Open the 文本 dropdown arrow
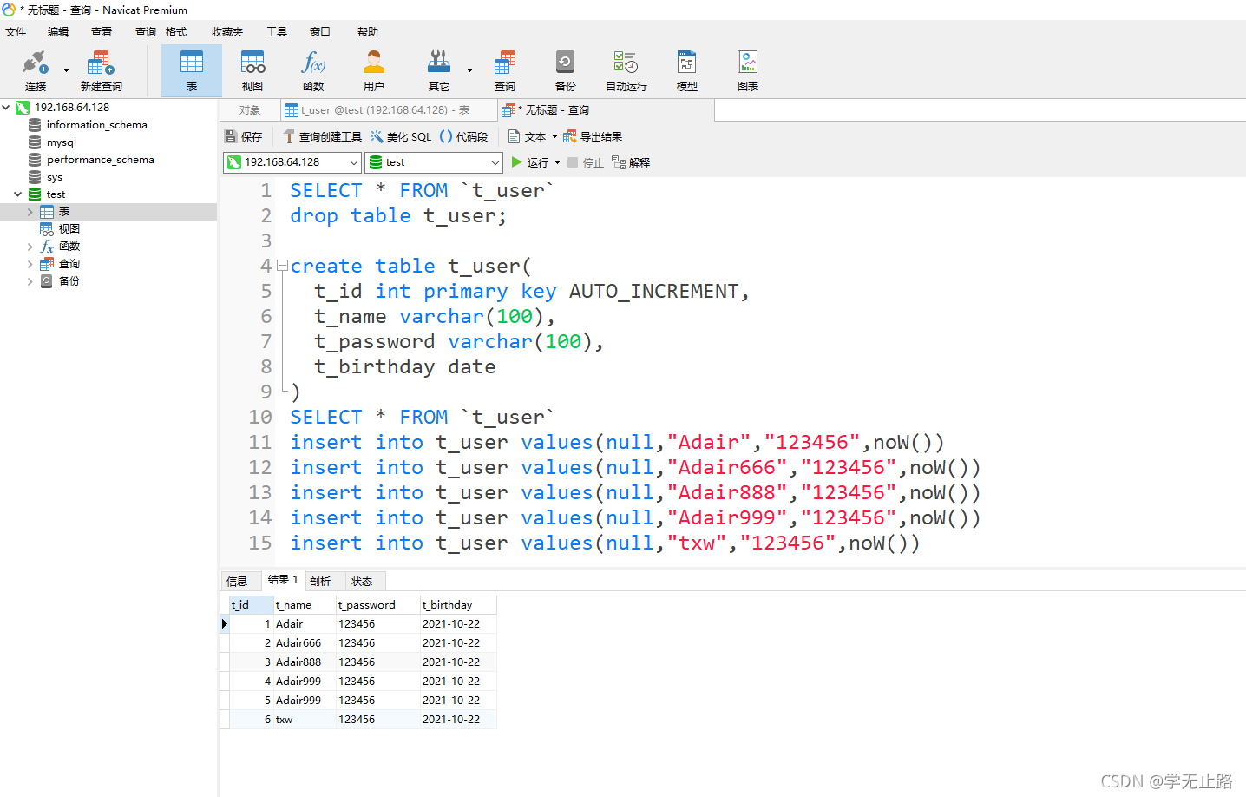 click(554, 136)
